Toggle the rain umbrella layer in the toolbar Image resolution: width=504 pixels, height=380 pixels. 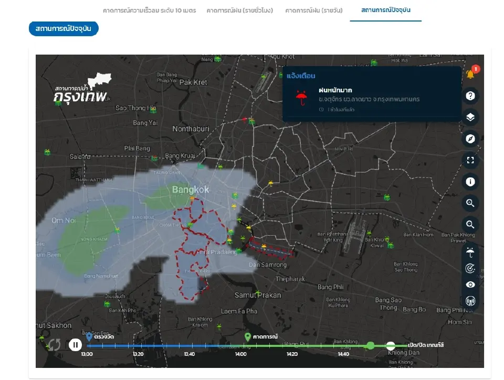tap(470, 252)
